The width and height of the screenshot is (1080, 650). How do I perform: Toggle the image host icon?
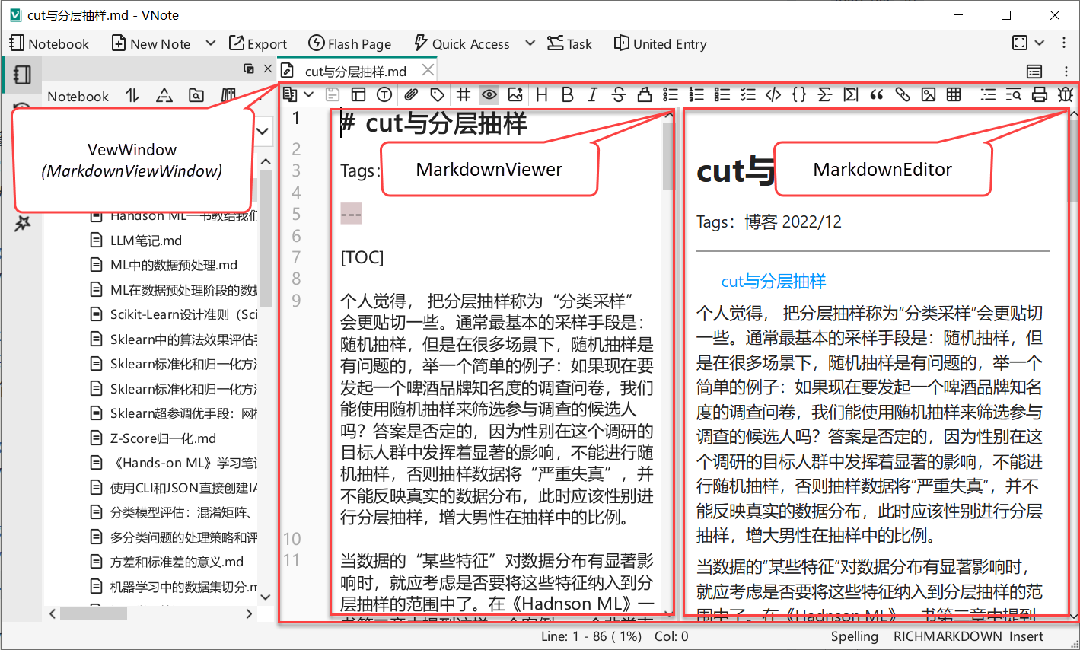(x=515, y=94)
